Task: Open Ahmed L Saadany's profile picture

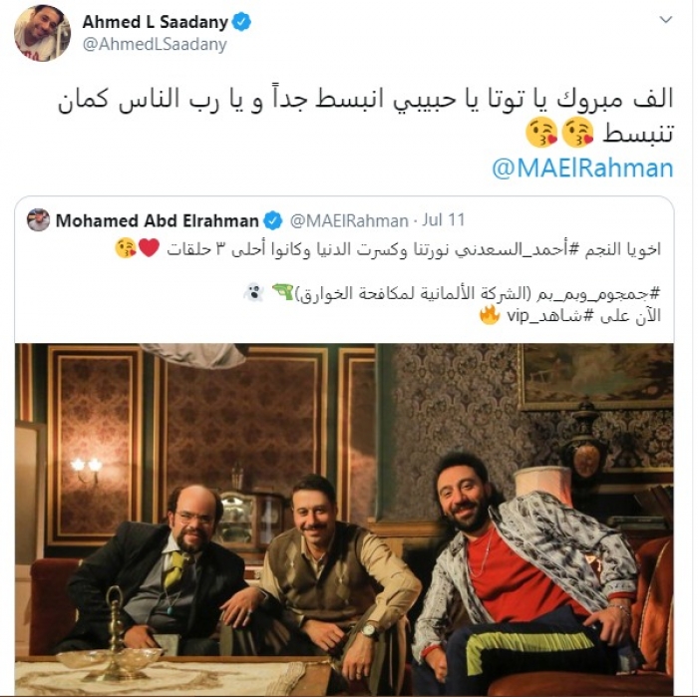Action: tap(42, 33)
